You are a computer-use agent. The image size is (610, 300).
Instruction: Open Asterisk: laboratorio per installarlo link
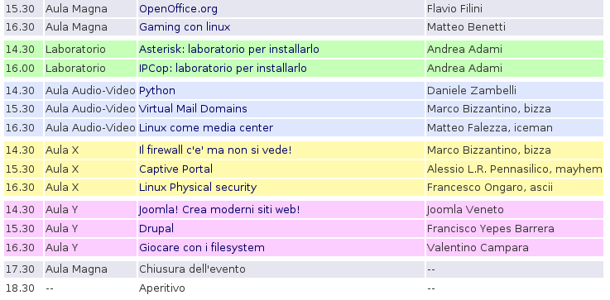(229, 50)
